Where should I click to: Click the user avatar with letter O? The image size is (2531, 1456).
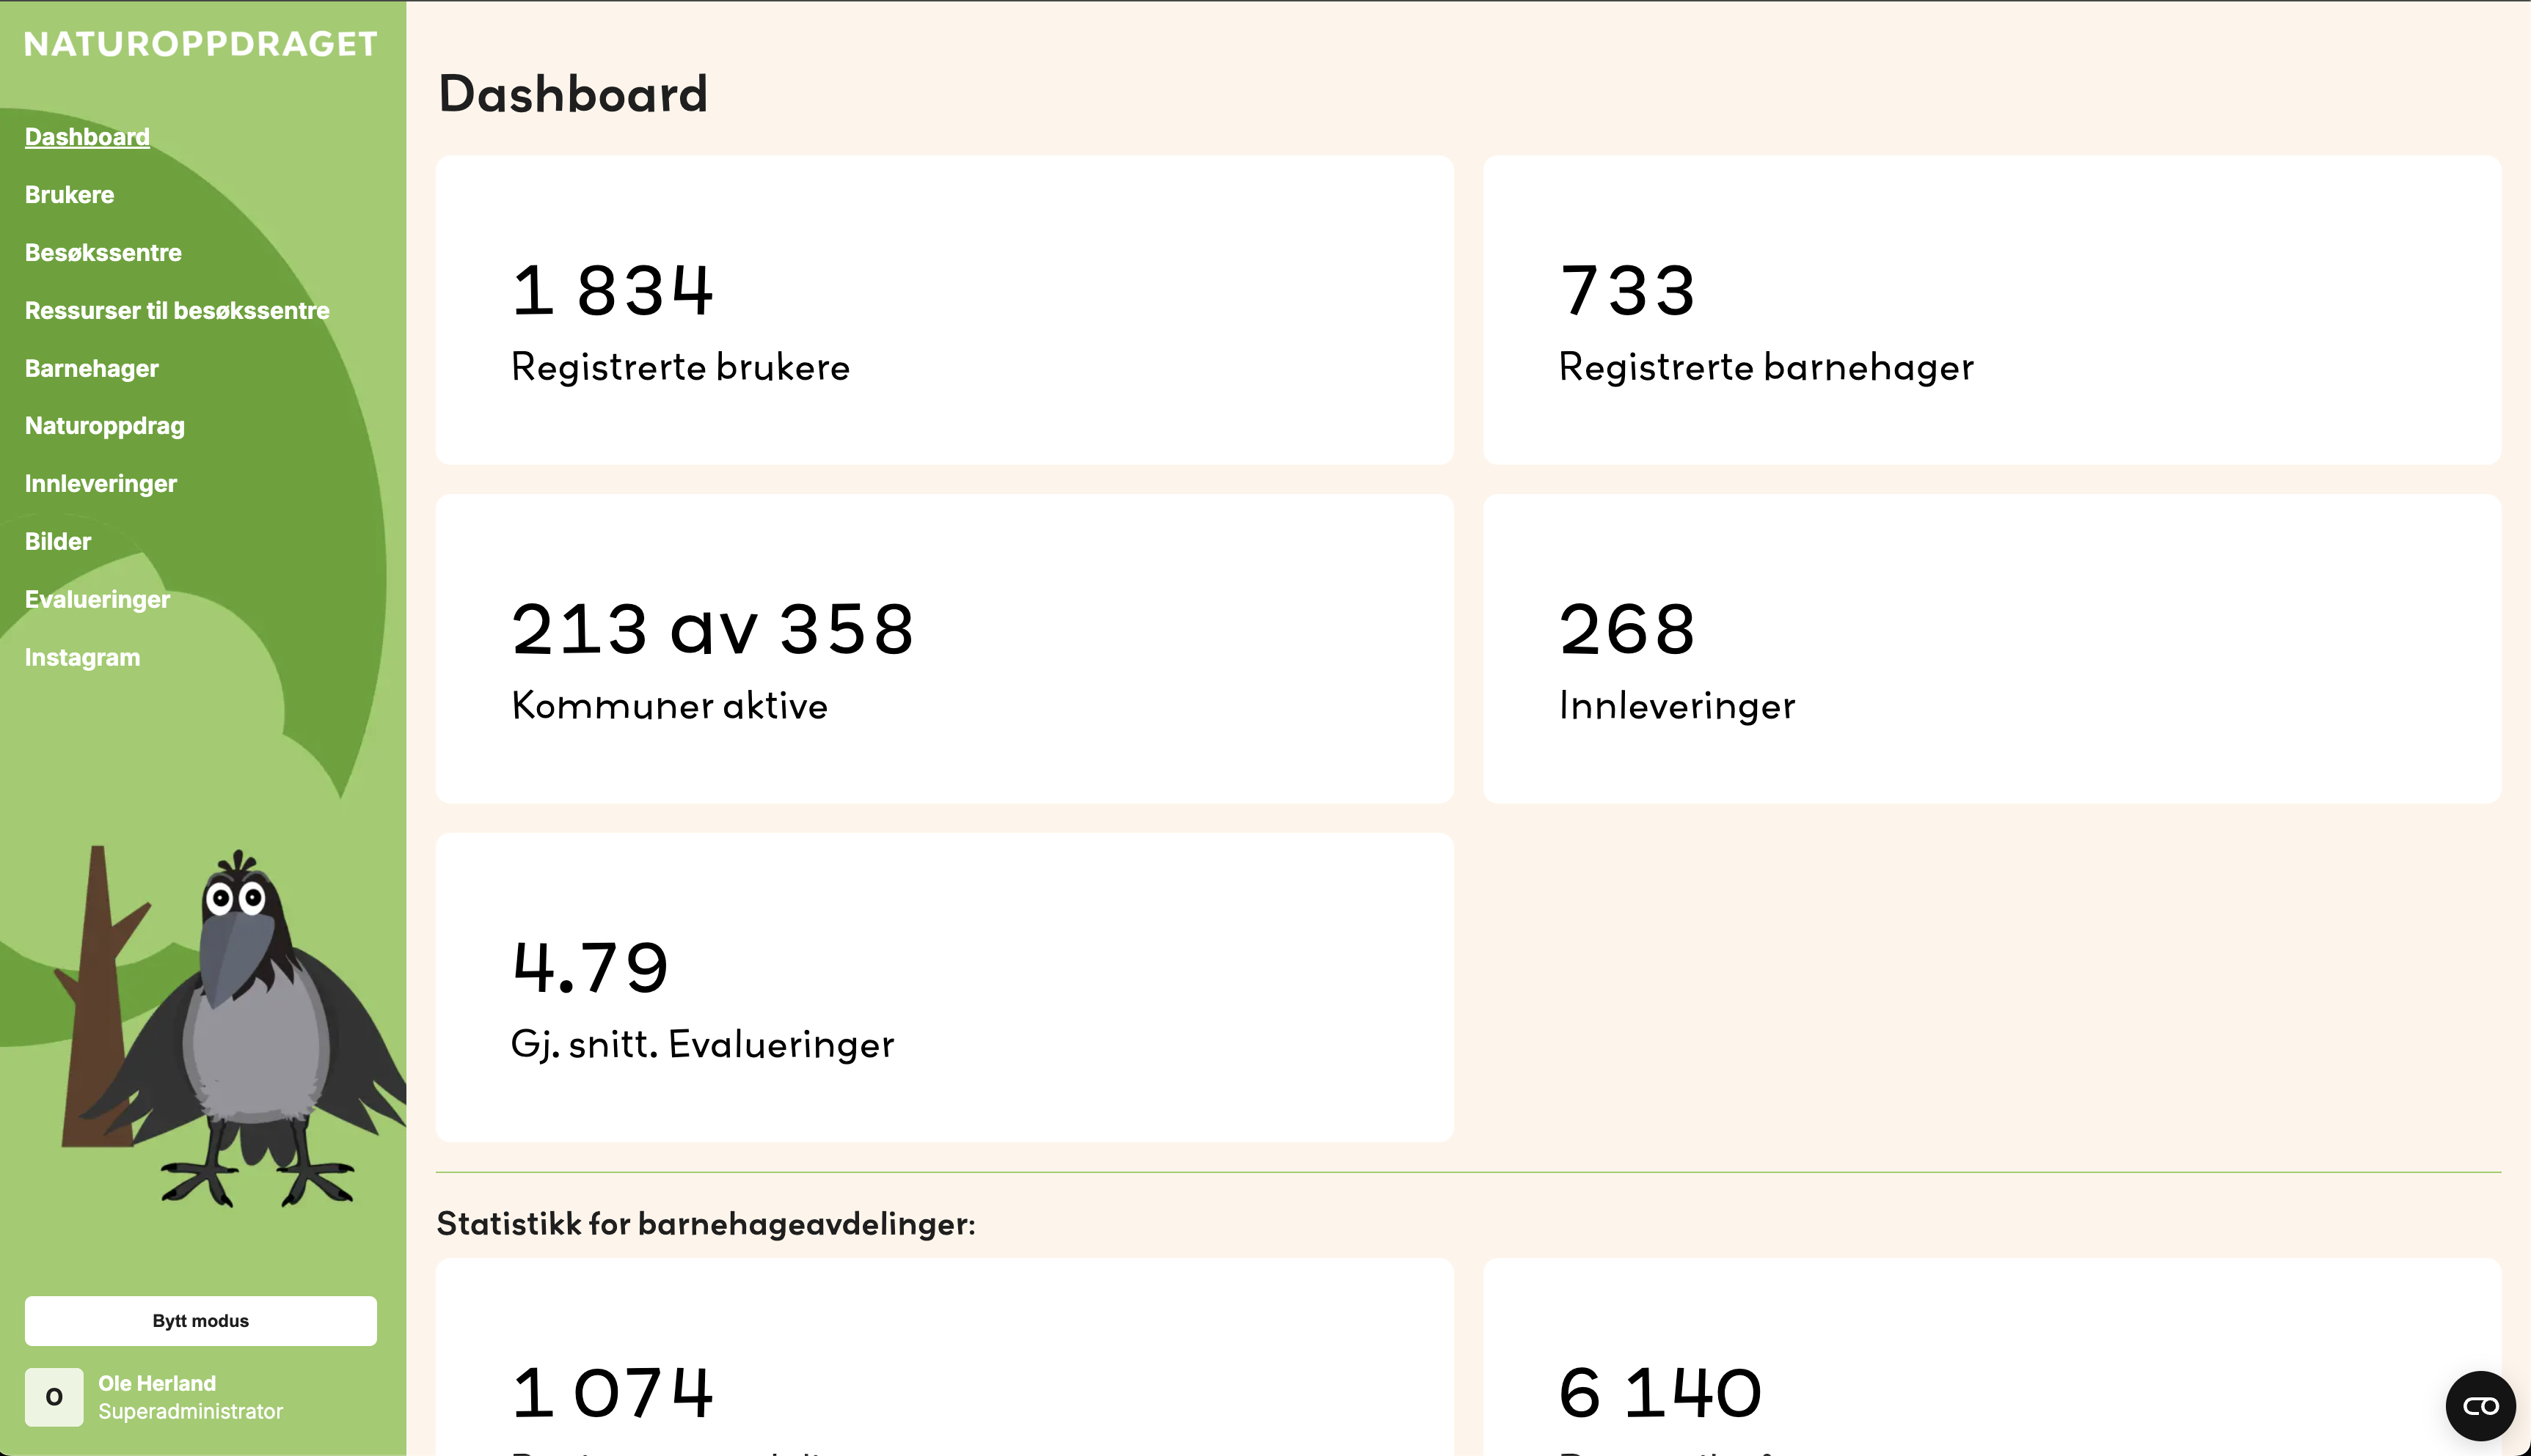[54, 1397]
